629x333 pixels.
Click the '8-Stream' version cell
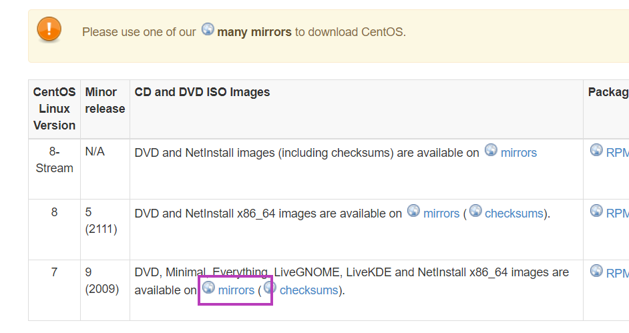tap(55, 169)
